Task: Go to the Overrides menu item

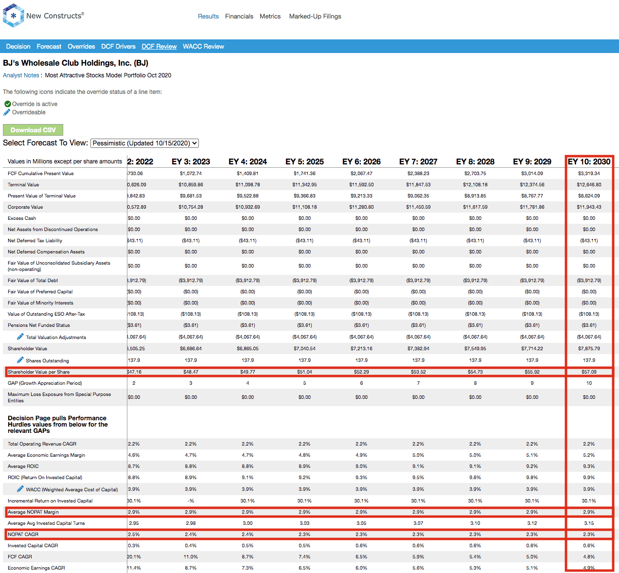Action: 81,46
